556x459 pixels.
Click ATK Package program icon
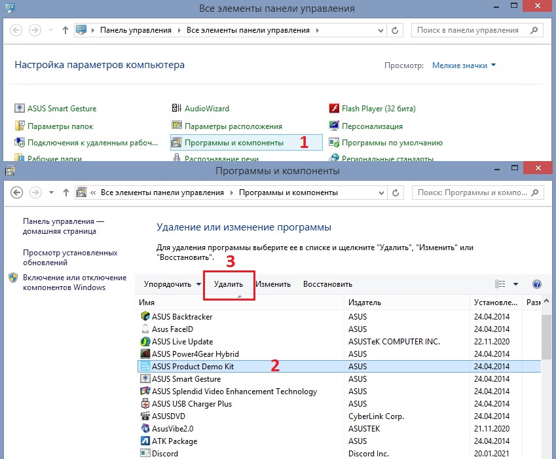tap(145, 441)
